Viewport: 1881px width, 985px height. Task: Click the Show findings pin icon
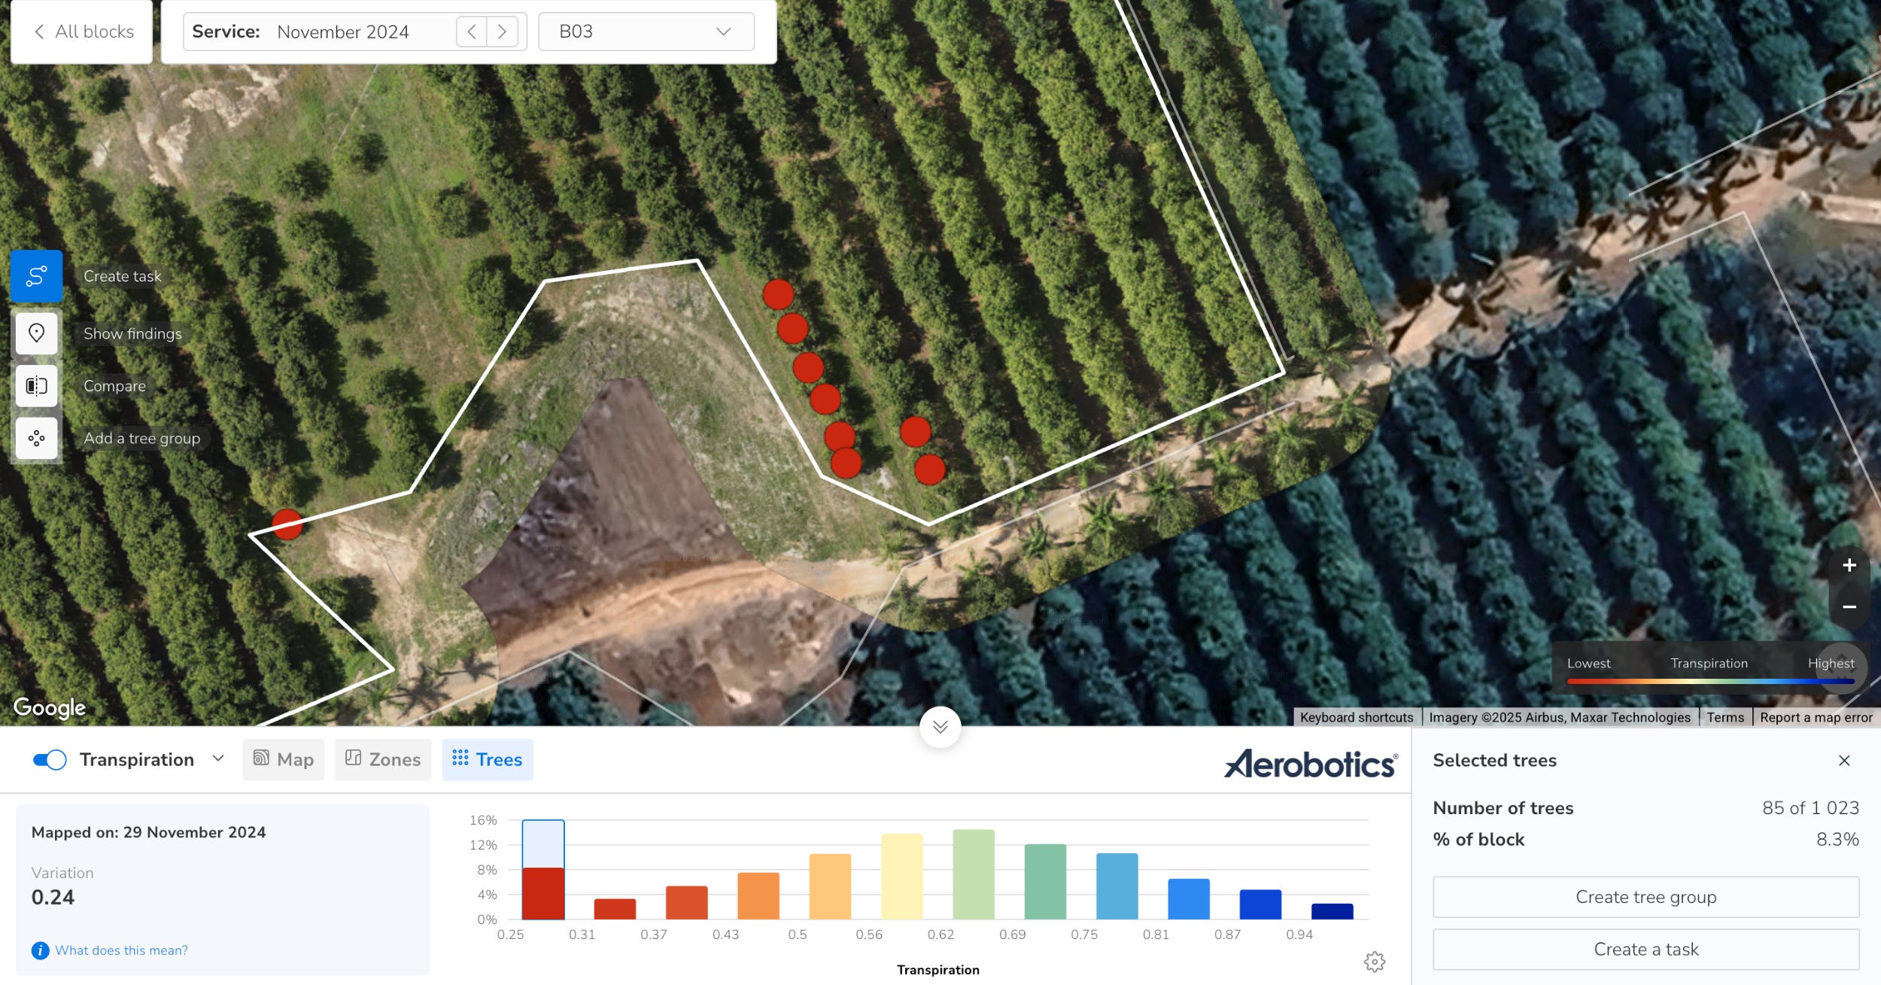(36, 333)
